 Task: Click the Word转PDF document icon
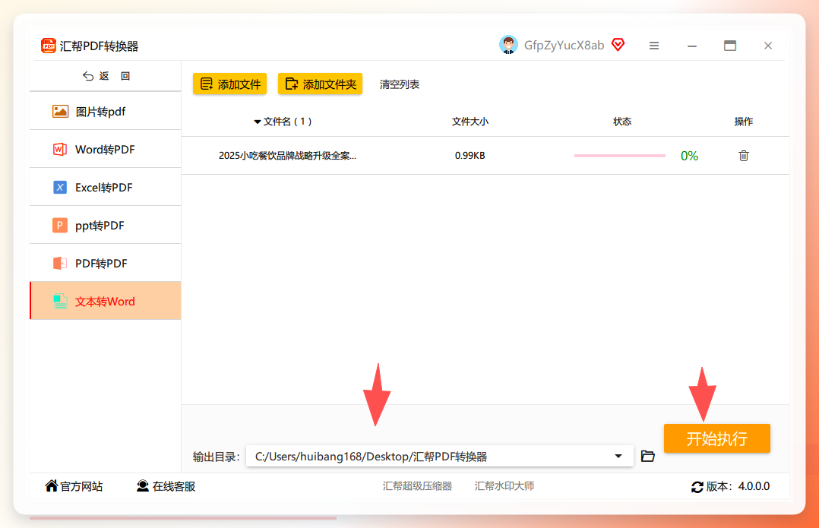click(x=60, y=150)
